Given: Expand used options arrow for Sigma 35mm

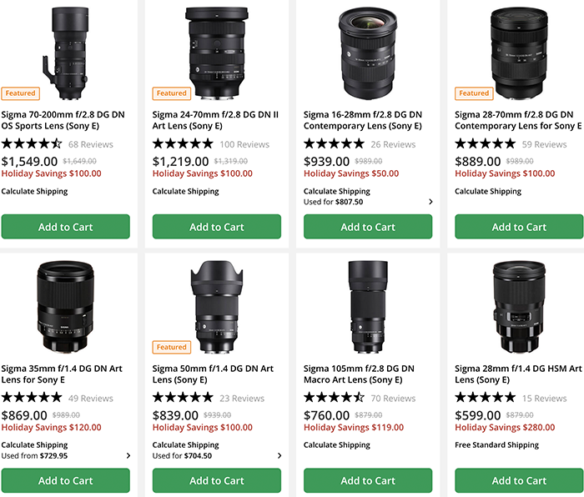Looking at the screenshot, I should tap(128, 456).
